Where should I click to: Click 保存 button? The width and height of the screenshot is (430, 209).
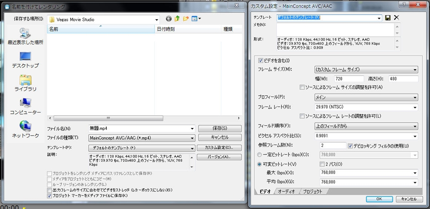[220, 128]
